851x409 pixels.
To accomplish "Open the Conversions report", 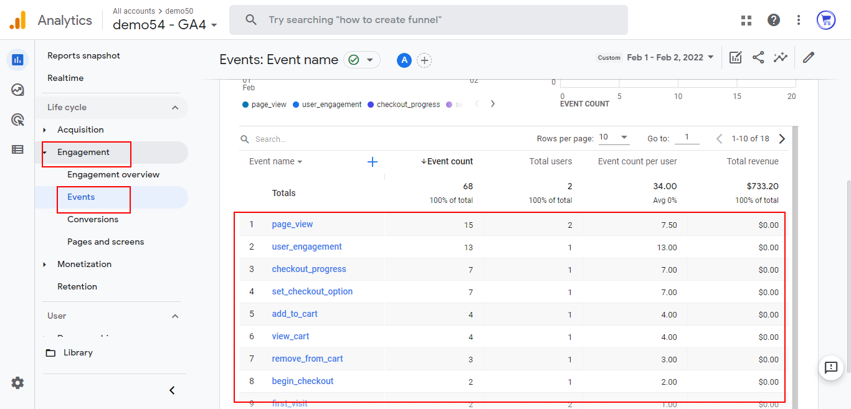I will [93, 219].
